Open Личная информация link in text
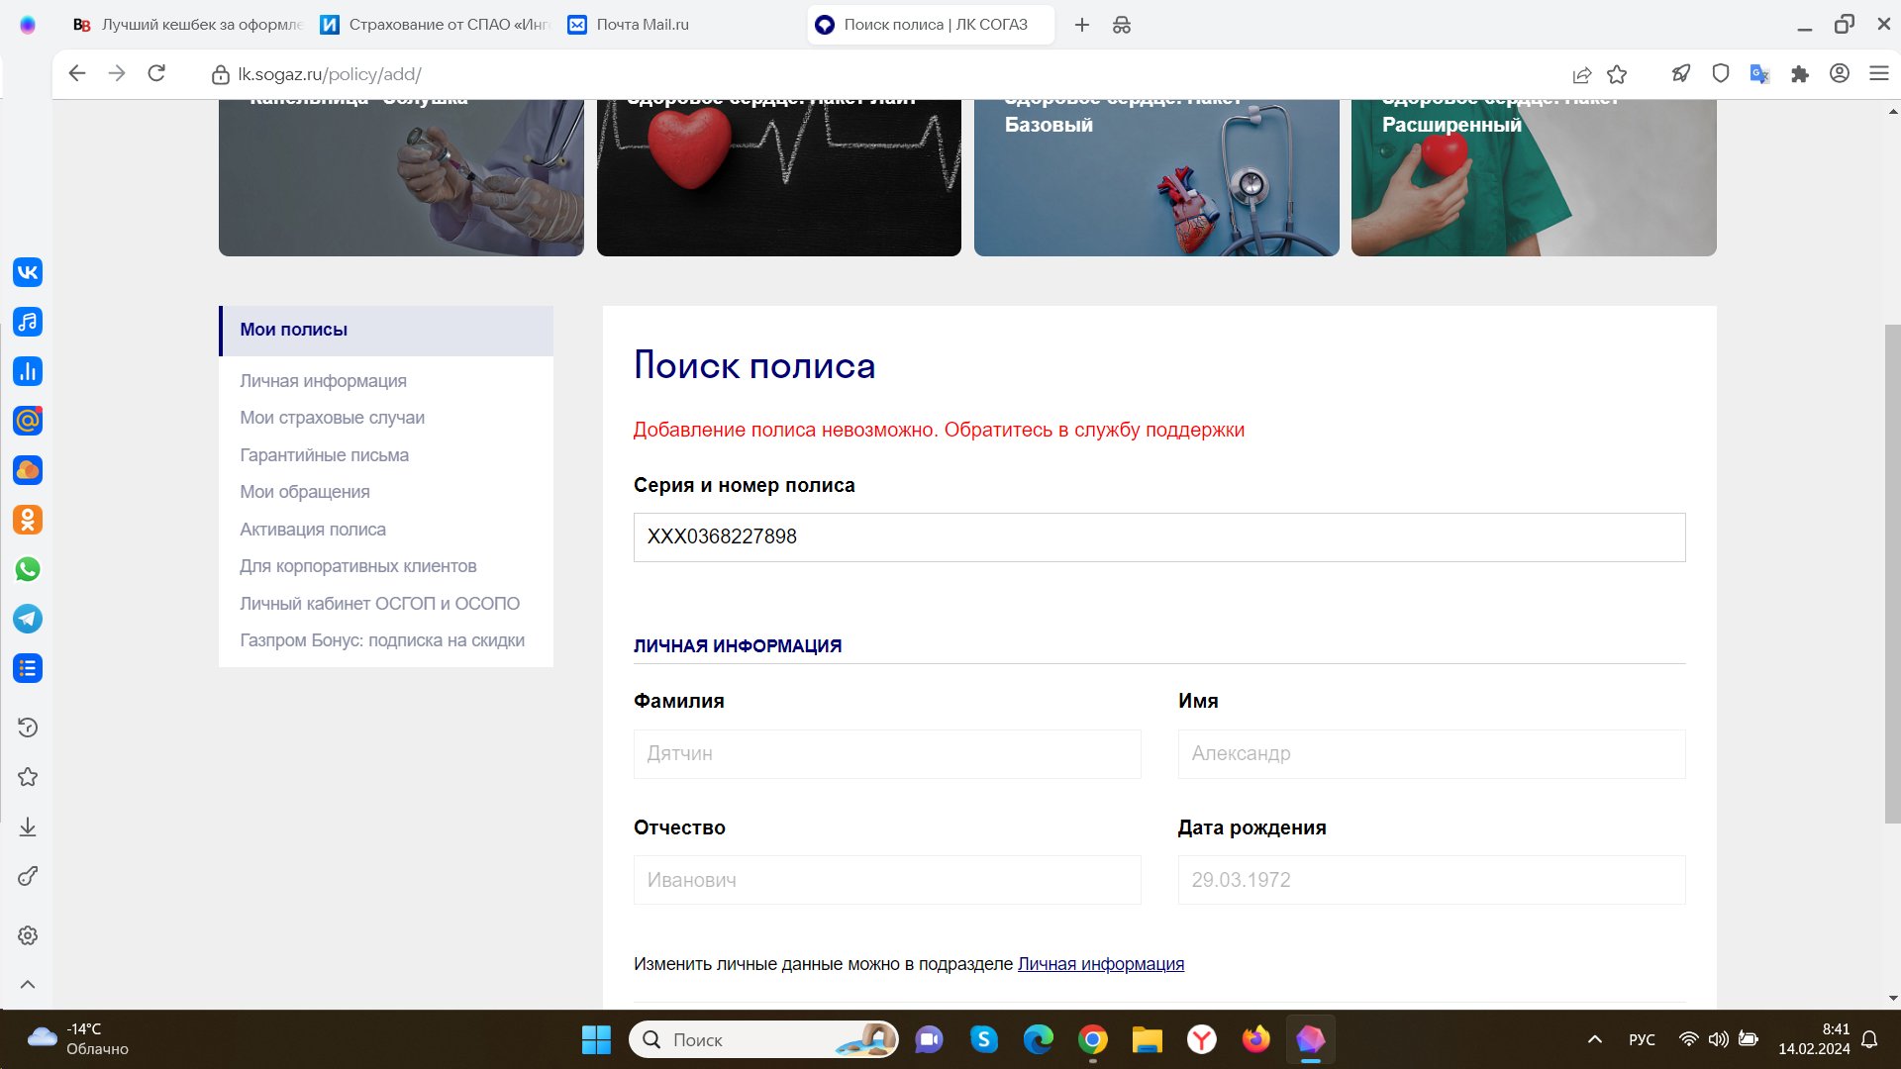The height and width of the screenshot is (1069, 1901). pos(1100,964)
